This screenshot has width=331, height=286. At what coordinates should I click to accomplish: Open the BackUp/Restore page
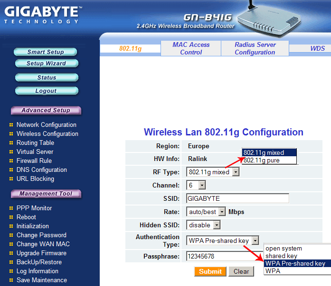tap(39, 262)
